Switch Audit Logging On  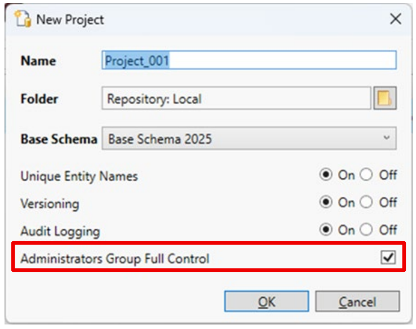click(x=326, y=230)
